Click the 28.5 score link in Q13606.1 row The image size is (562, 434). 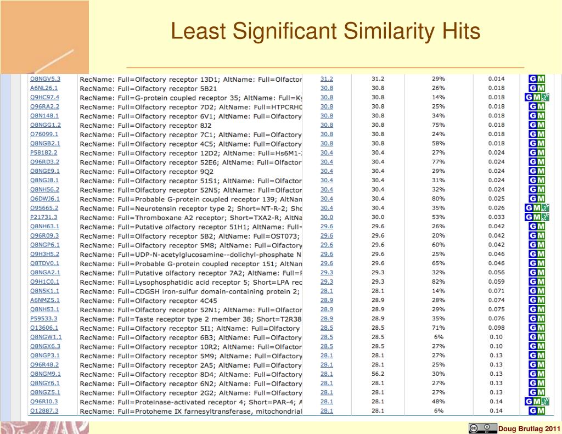327,328
